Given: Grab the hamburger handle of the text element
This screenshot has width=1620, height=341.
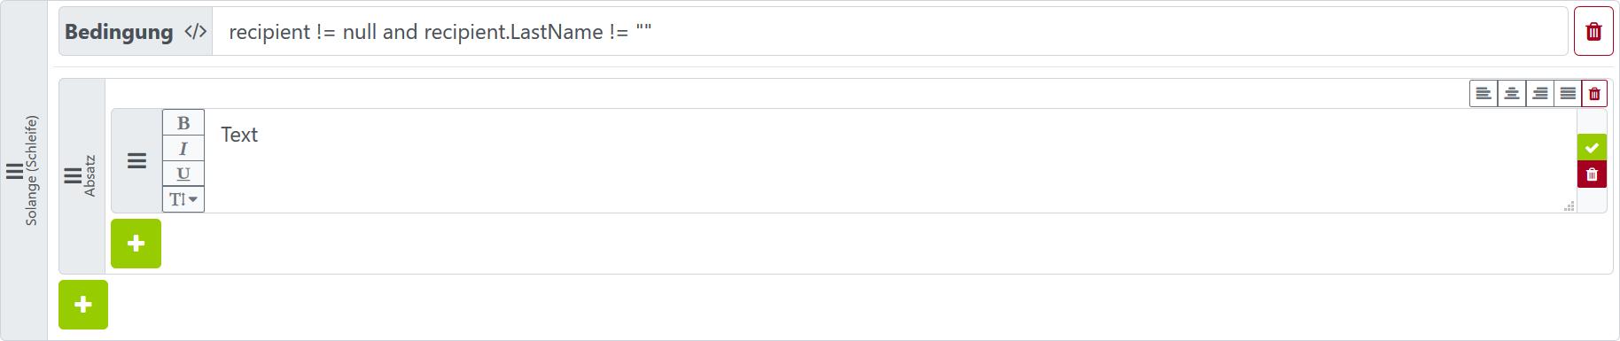Looking at the screenshot, I should tap(136, 160).
